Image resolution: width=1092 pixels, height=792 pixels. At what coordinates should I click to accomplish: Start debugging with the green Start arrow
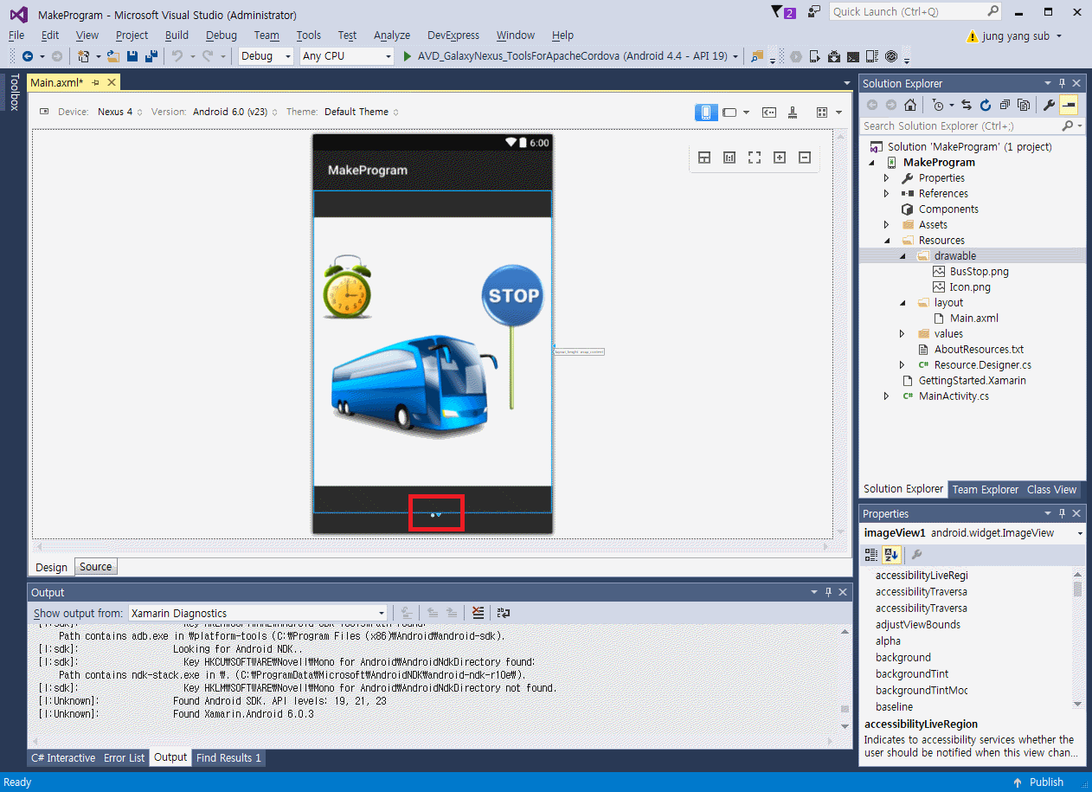(x=409, y=56)
